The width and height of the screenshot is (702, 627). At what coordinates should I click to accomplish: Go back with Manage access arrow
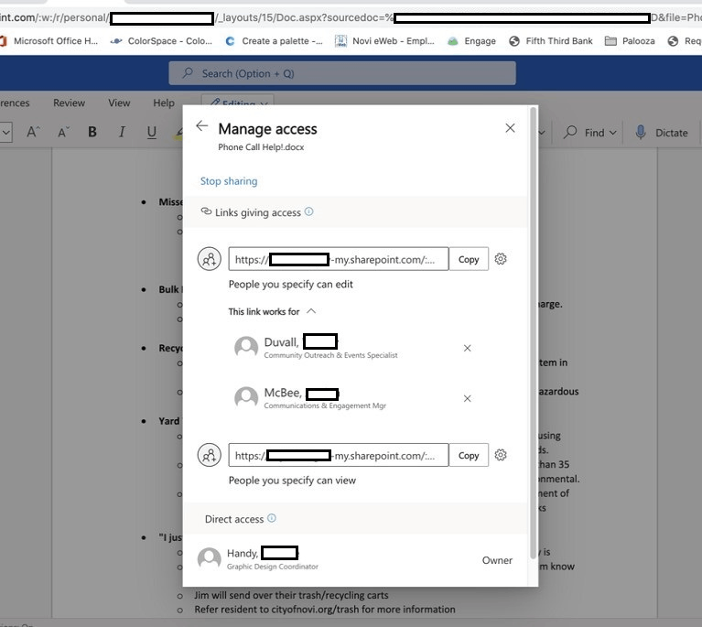202,126
